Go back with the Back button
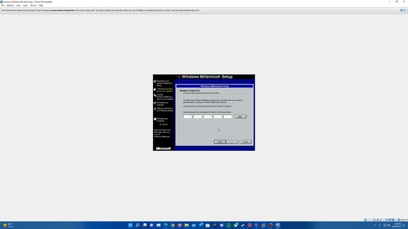Image resolution: width=408 pixels, height=229 pixels. tap(219, 142)
